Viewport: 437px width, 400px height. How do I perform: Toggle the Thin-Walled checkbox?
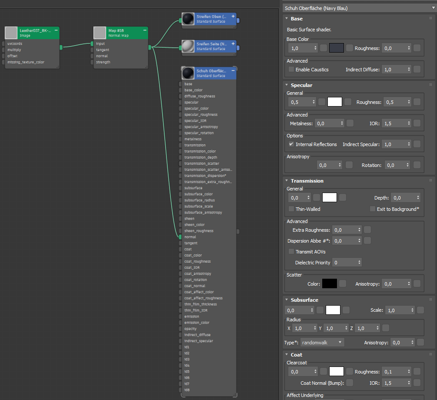291,209
